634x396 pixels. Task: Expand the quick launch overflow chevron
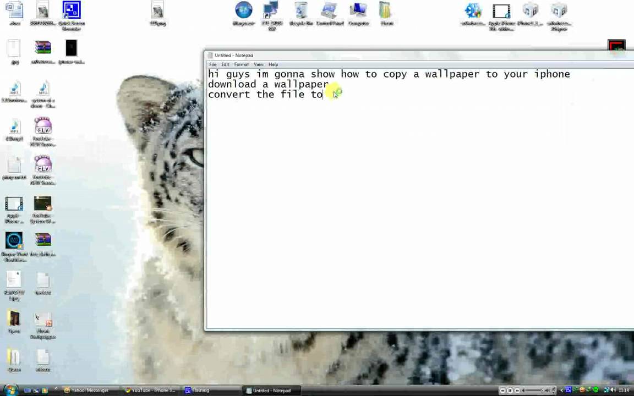coord(56,389)
